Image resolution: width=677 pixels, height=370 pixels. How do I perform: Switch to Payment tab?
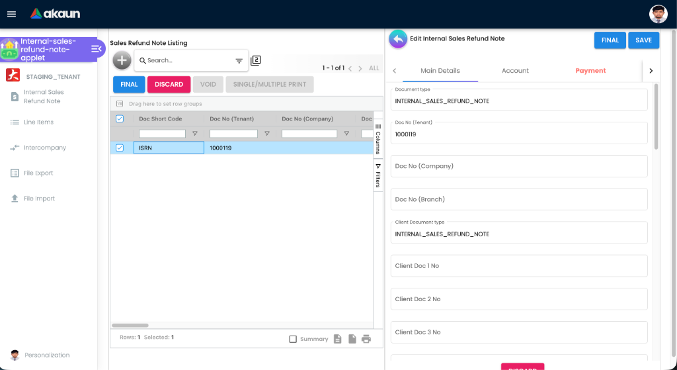(x=590, y=70)
